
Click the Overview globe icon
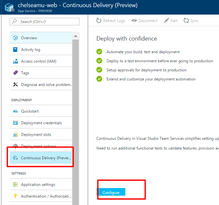coord(15,38)
